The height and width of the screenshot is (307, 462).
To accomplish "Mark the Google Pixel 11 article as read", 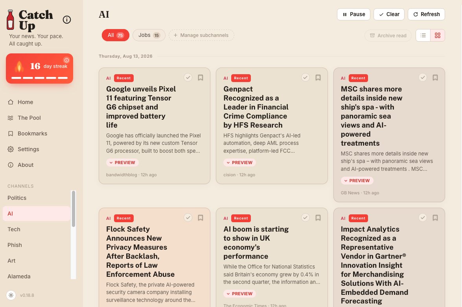I will pos(188,77).
